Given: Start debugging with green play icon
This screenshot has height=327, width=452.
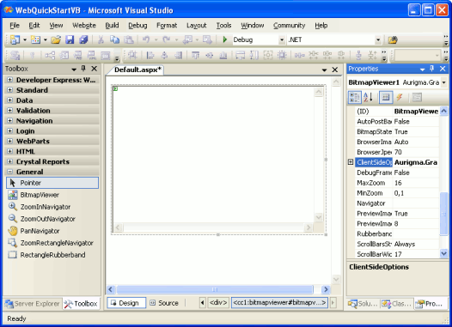Looking at the screenshot, I should pos(225,39).
